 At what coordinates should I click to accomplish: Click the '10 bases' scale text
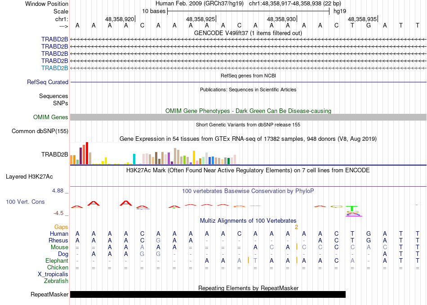(154, 11)
